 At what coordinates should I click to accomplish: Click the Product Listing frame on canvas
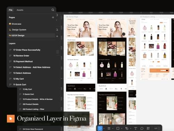tap(155, 49)
